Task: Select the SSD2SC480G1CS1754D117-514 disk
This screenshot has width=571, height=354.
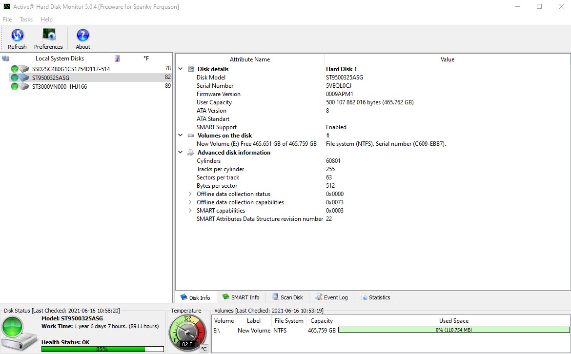Action: tap(71, 69)
